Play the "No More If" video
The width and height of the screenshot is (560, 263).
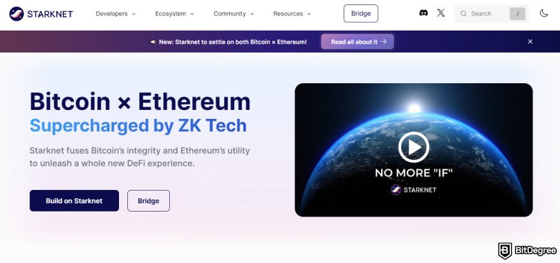click(x=414, y=147)
